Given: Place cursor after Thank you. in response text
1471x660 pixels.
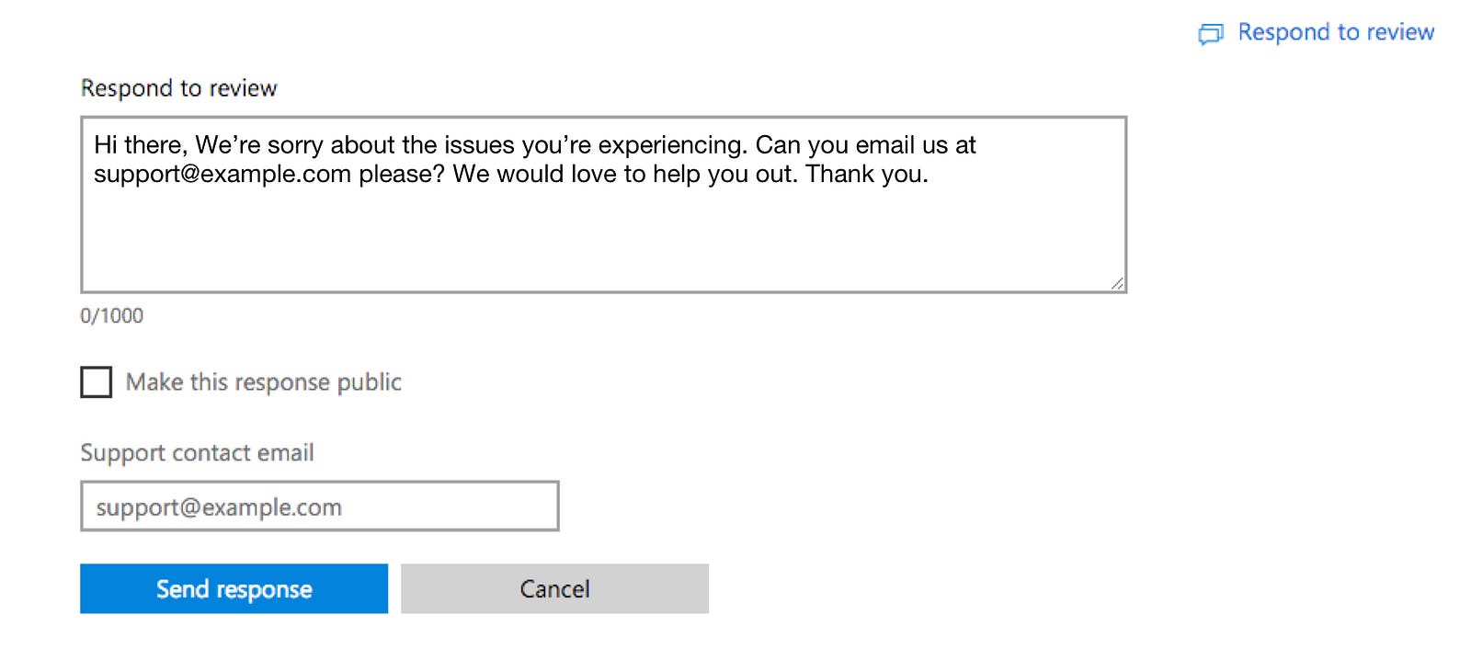Looking at the screenshot, I should [x=929, y=174].
